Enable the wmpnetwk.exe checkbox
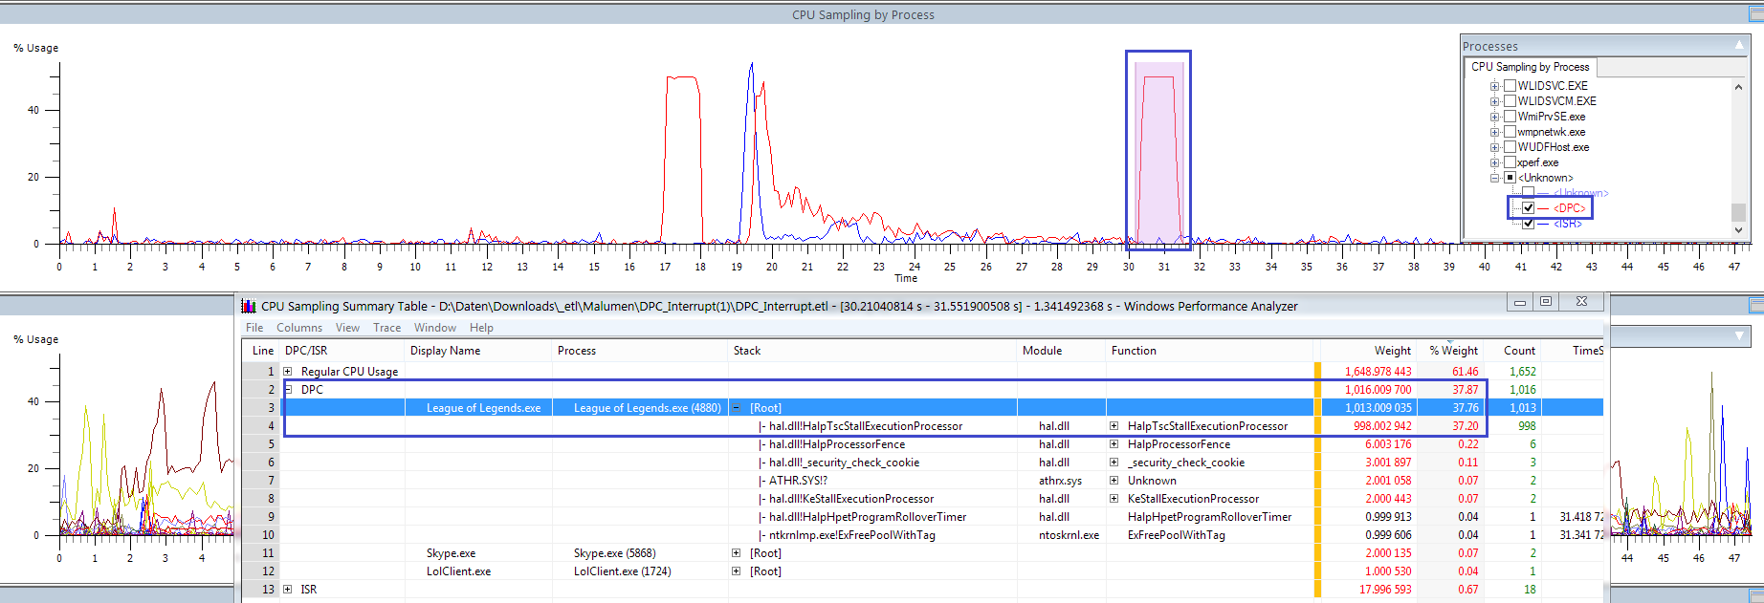Viewport: 1764px width, 603px height. click(x=1510, y=131)
